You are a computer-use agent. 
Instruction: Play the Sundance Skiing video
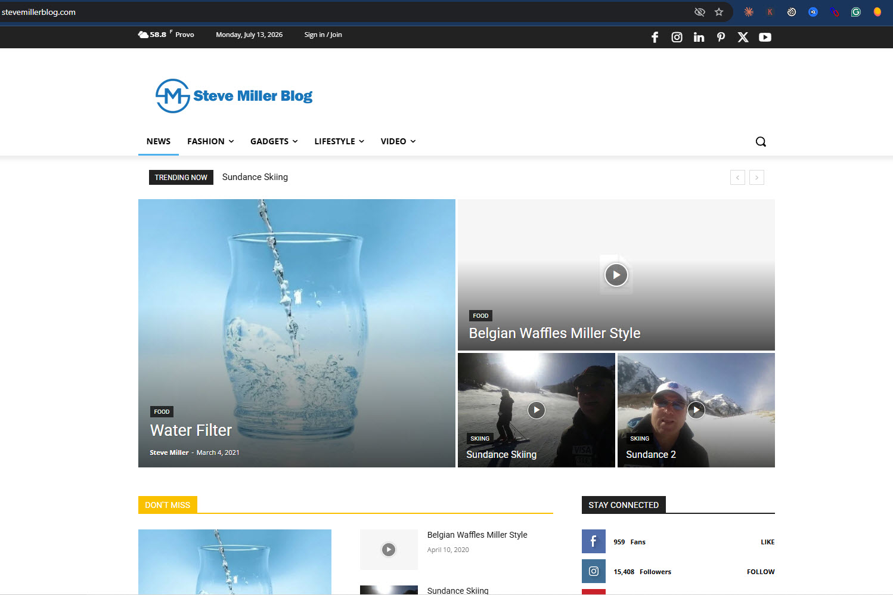537,410
